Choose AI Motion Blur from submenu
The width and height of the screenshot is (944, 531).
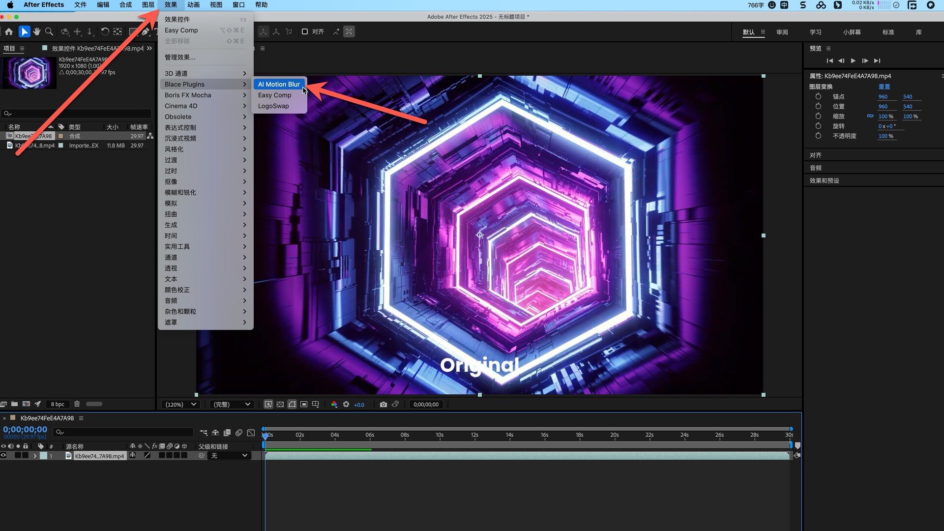point(279,84)
